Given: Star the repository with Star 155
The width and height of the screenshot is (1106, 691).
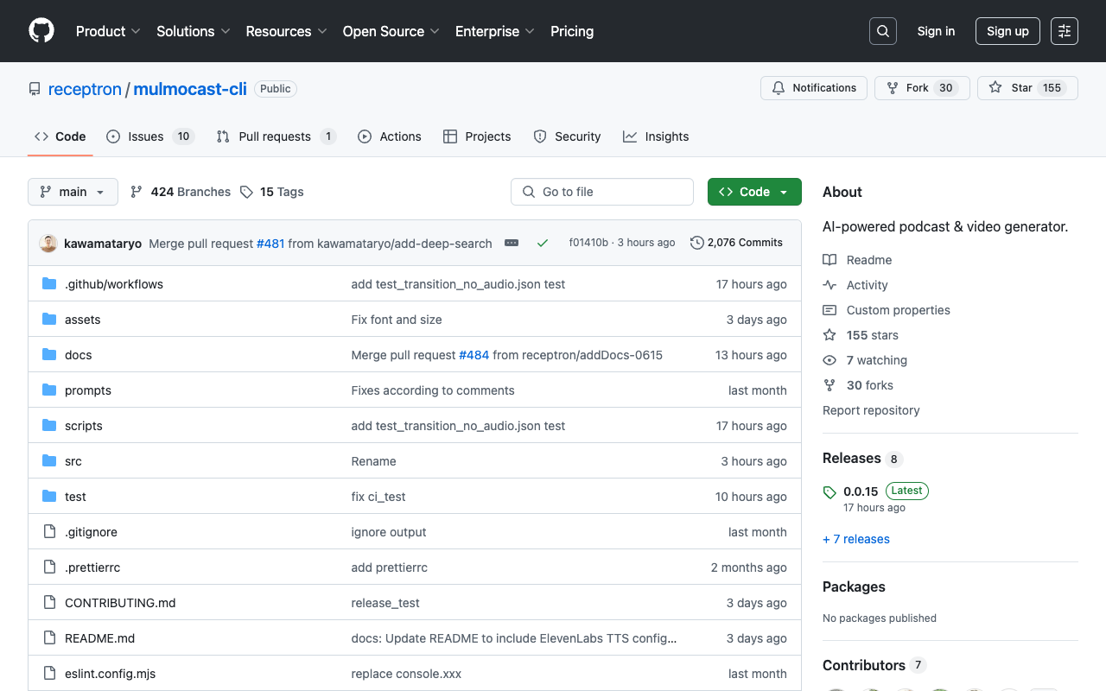Looking at the screenshot, I should tap(1027, 88).
